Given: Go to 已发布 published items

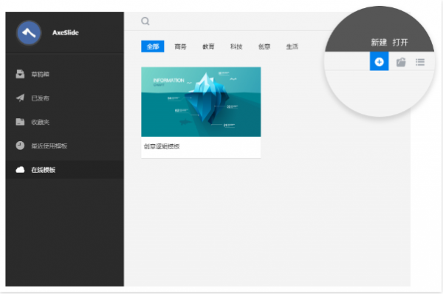Looking at the screenshot, I should coord(64,98).
